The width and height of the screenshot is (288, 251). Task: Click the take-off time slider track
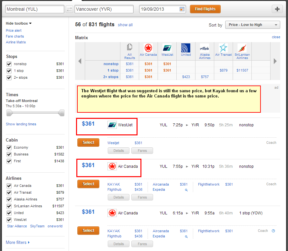[x=35, y=113]
